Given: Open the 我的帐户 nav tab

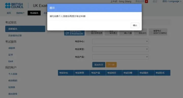Looking at the screenshot, I should (x=20, y=13).
